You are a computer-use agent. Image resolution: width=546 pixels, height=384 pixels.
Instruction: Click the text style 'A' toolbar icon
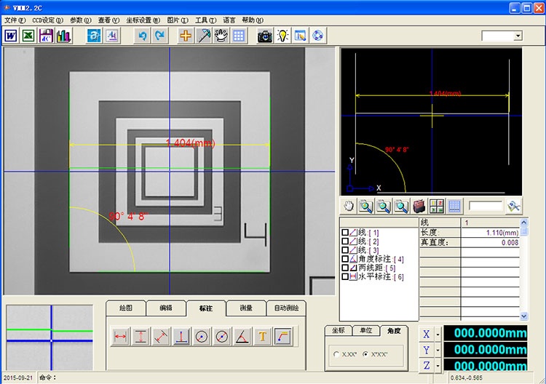[x=112, y=36]
